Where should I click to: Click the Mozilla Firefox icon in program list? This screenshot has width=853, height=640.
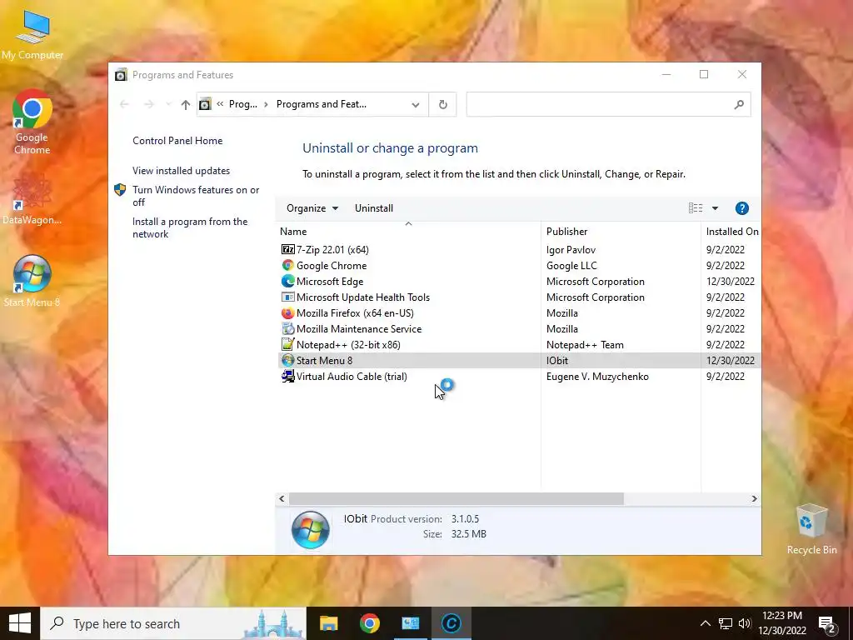click(287, 313)
